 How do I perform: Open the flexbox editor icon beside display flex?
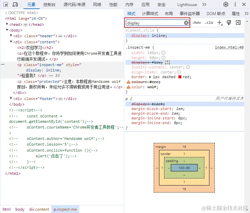[167, 62]
